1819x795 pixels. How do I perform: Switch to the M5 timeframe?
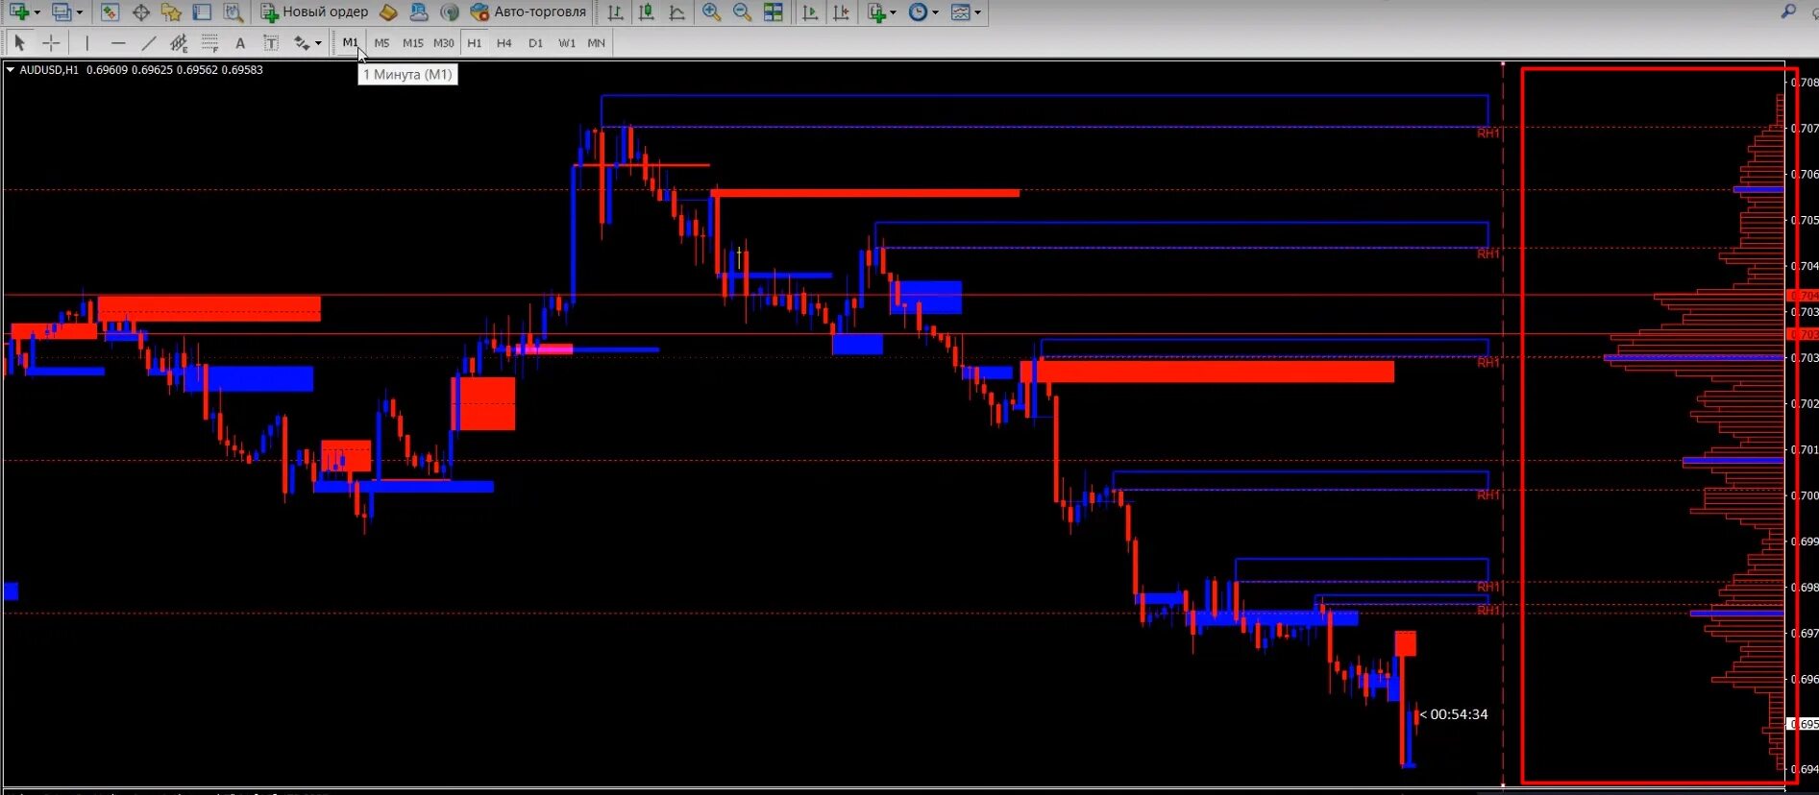point(381,43)
